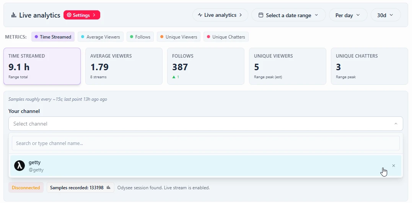Image resolution: width=412 pixels, height=203 pixels.
Task: Open the Live analytics navigation pill
Action: [x=220, y=15]
